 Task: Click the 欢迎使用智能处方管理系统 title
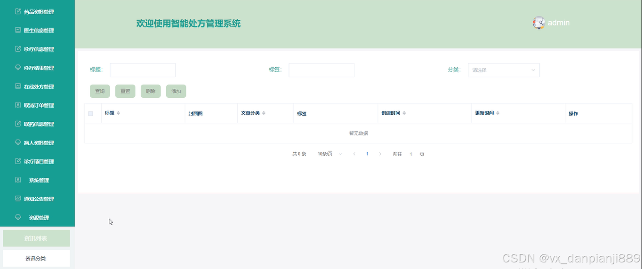(188, 24)
